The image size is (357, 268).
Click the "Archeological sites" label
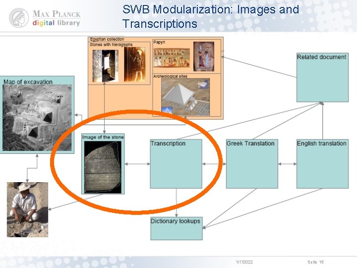point(170,76)
